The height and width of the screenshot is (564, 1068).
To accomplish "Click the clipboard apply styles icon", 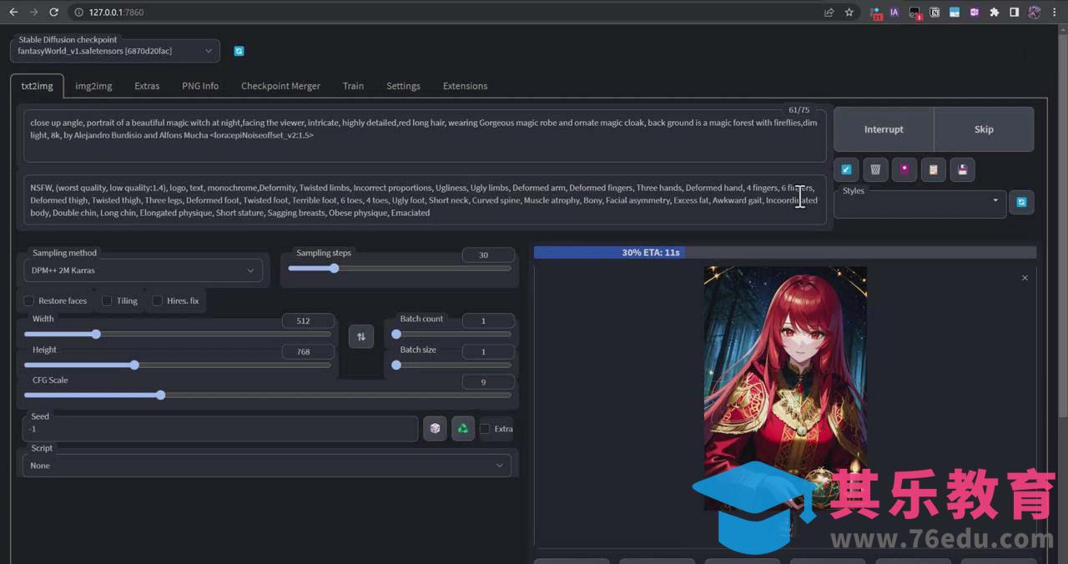I will pyautogui.click(x=933, y=169).
